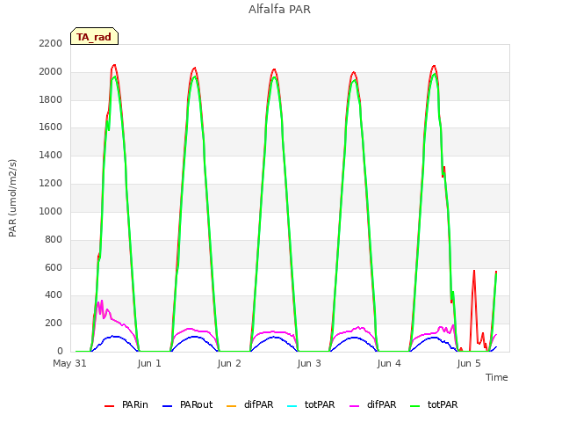Click the 2000 y-axis tick label
Viewport: 562px width, 422px height.
tap(51, 71)
